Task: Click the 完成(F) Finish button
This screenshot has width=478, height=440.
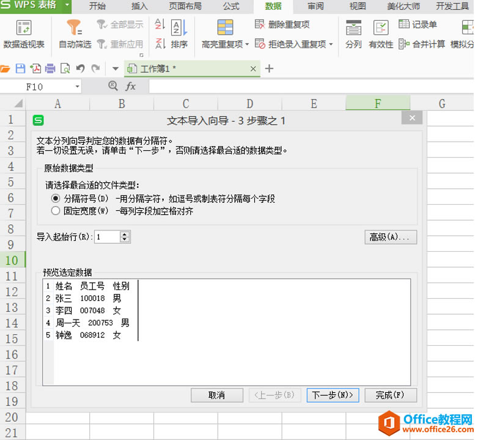Action: click(391, 395)
